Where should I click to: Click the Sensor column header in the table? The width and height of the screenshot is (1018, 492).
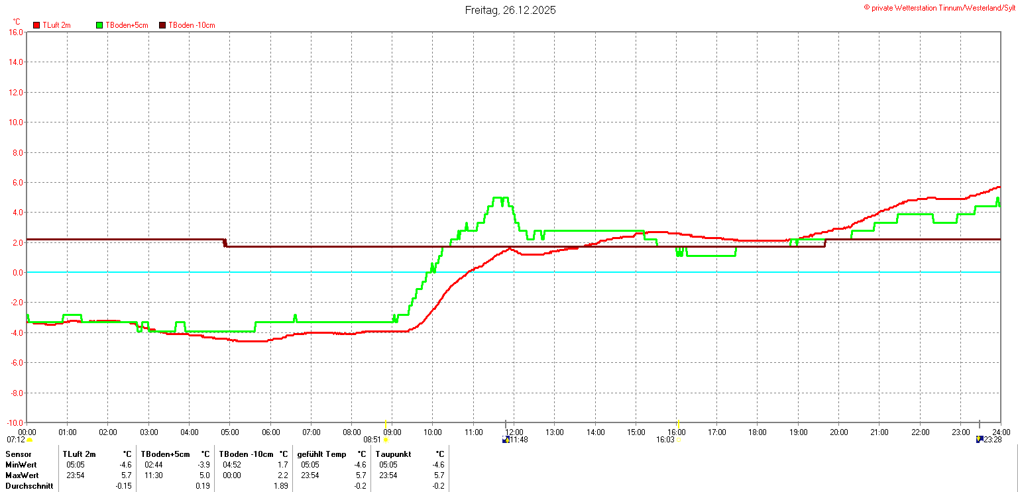tap(19, 454)
